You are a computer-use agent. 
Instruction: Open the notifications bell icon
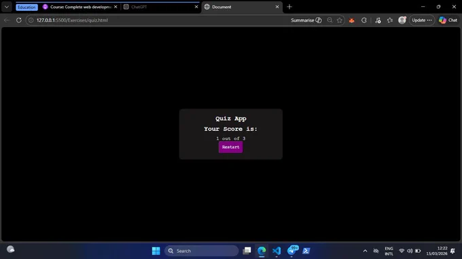pos(453,251)
